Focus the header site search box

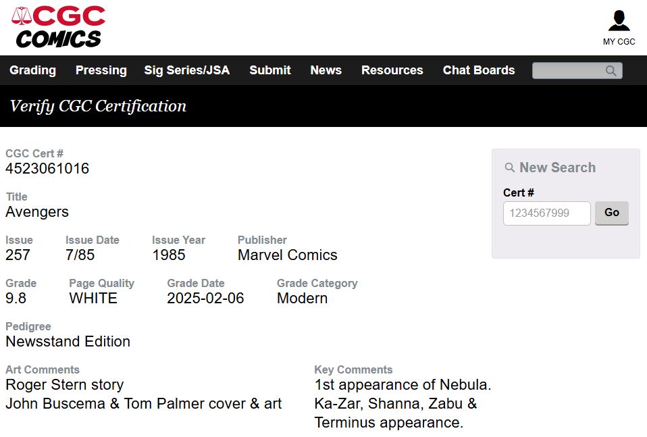(x=569, y=71)
